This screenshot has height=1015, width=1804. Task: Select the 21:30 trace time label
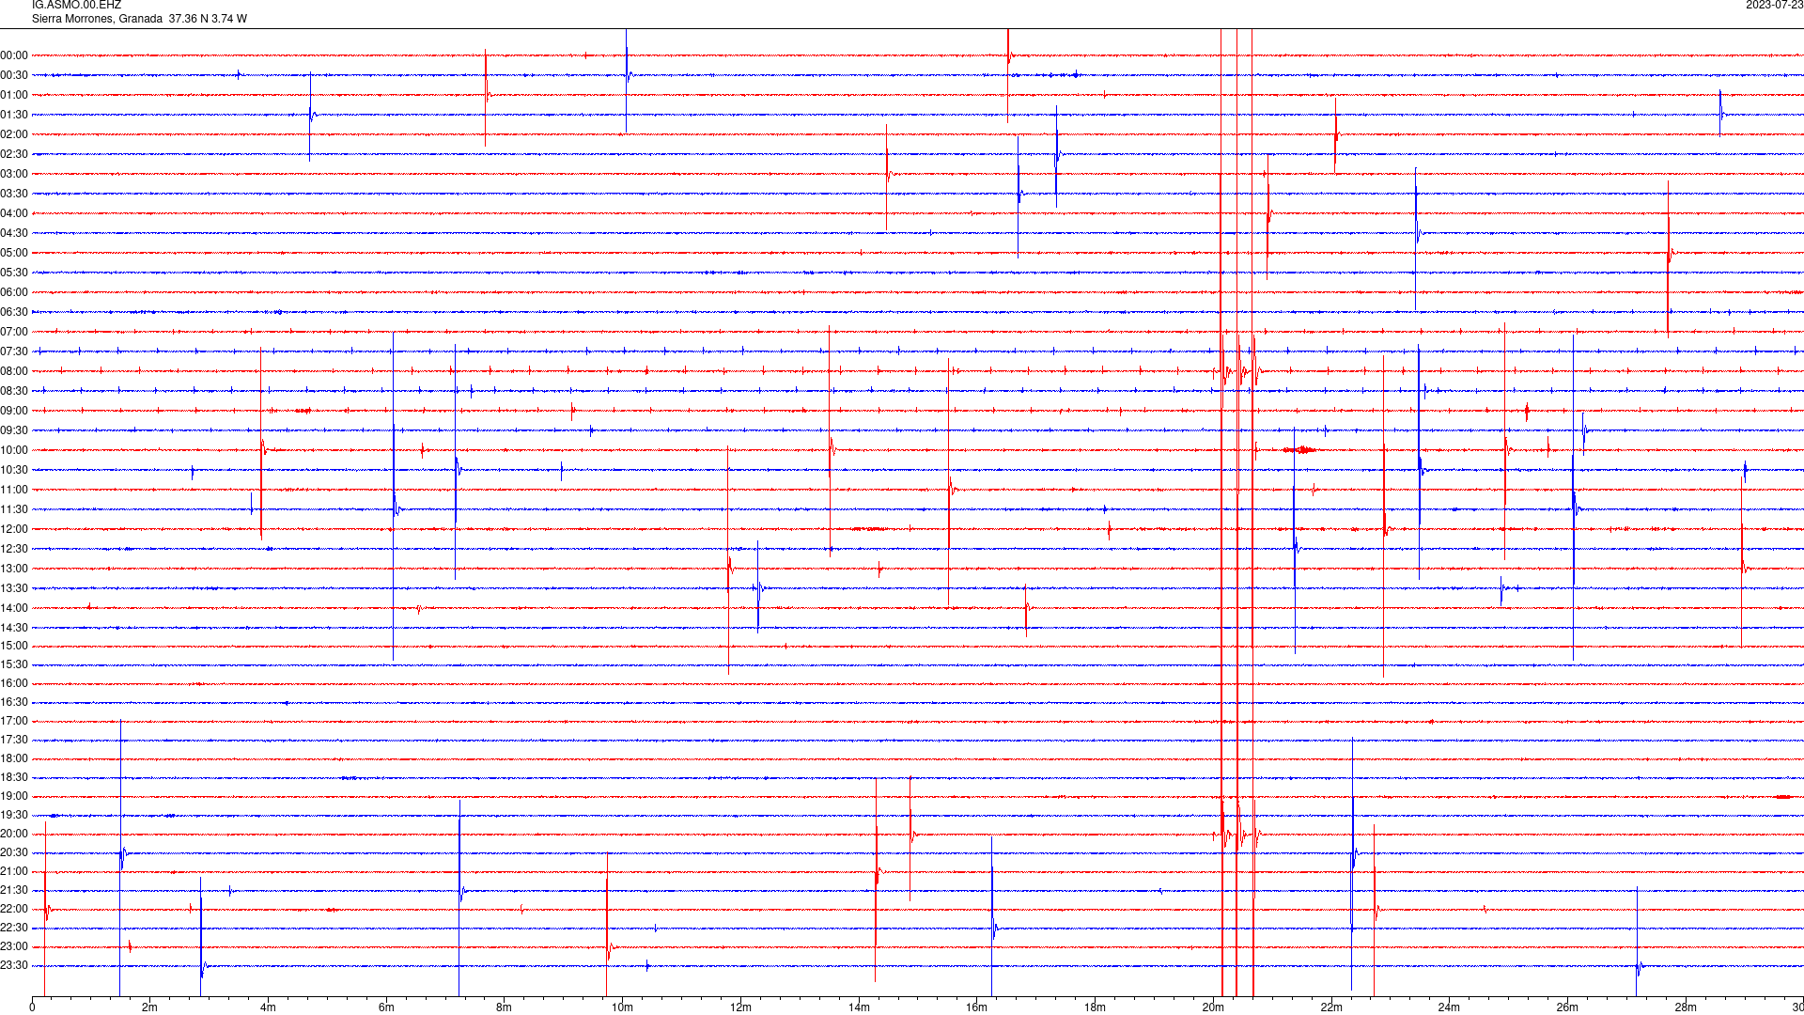14,890
